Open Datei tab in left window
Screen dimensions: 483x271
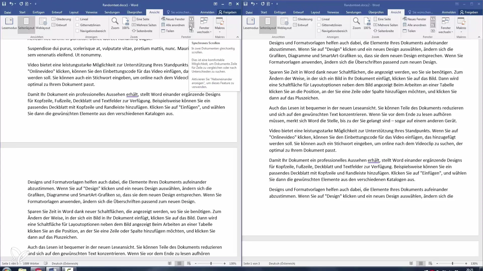pos(8,12)
